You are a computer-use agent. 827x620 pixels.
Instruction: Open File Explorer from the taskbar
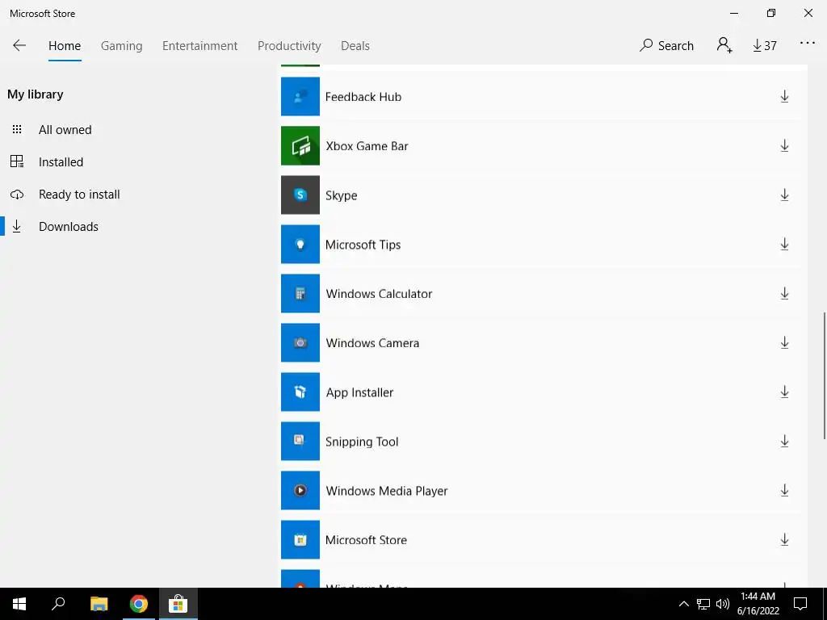click(x=99, y=604)
